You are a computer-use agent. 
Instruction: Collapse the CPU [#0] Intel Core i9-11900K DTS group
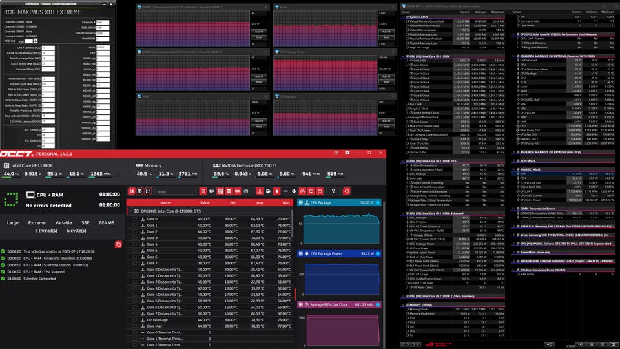pyautogui.click(x=130, y=211)
